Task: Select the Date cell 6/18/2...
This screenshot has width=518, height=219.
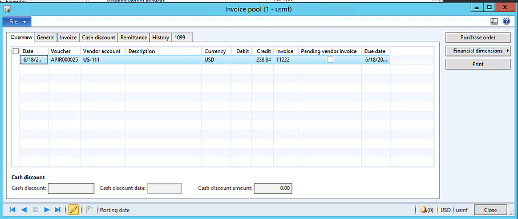Action: 34,60
